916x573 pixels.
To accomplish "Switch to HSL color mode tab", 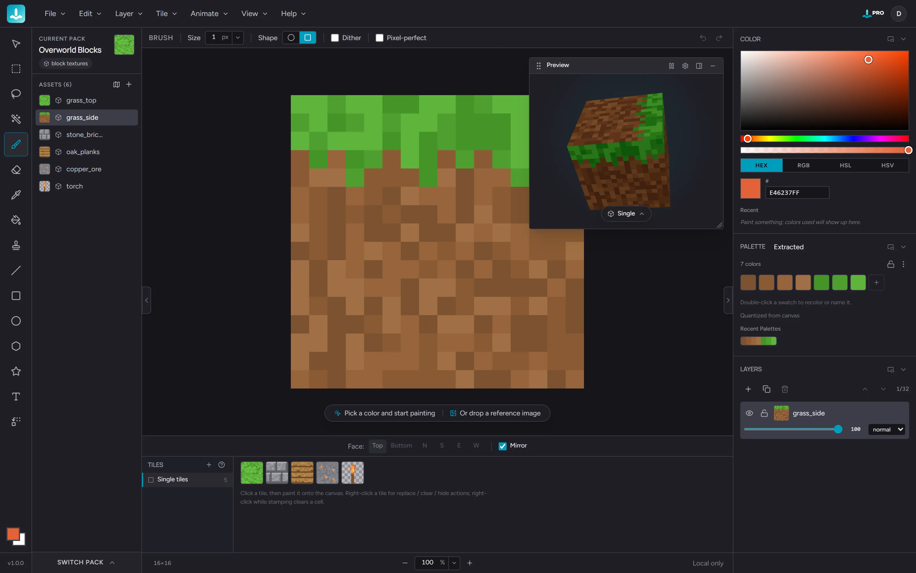I will (x=845, y=165).
